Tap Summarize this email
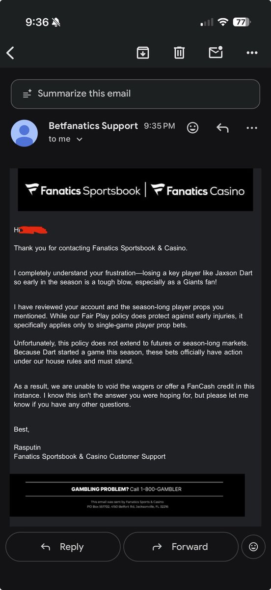The image size is (271, 590). pos(135,93)
